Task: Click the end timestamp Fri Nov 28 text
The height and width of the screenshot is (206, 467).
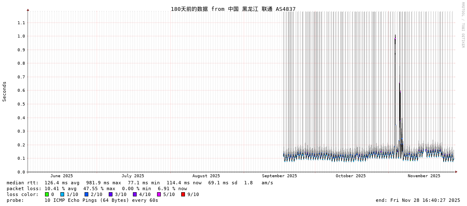Action: [417, 200]
